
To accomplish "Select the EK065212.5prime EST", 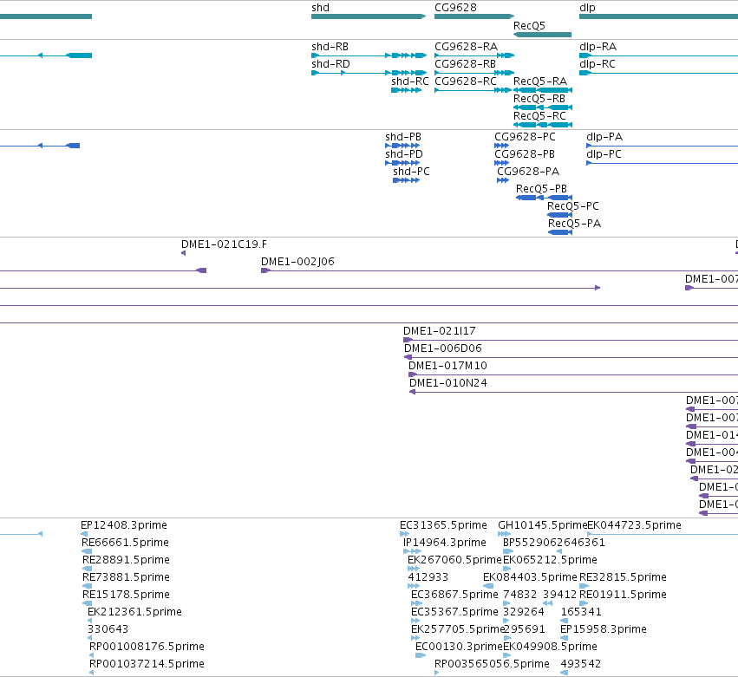I will click(x=507, y=570).
